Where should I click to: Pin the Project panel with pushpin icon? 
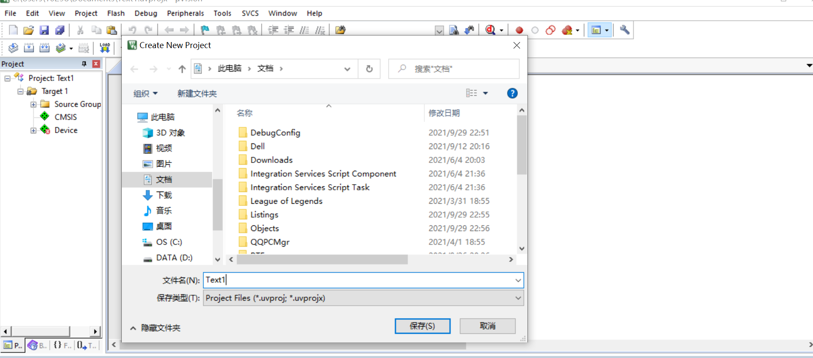[85, 64]
